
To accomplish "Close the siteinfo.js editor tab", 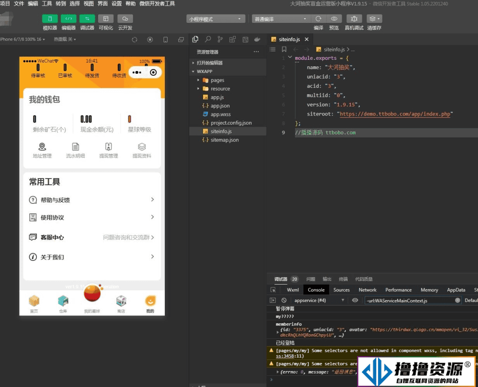I will [307, 39].
